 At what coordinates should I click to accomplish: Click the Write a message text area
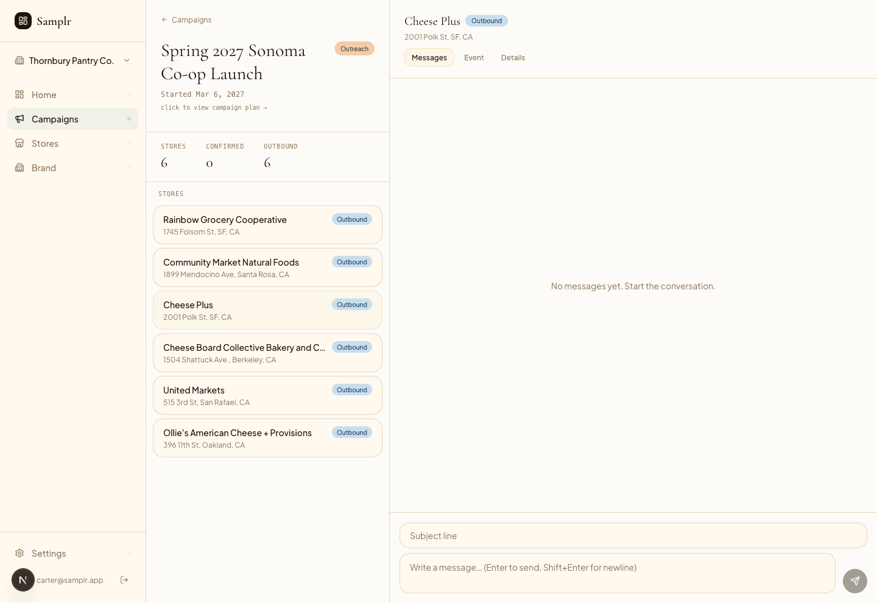618,573
